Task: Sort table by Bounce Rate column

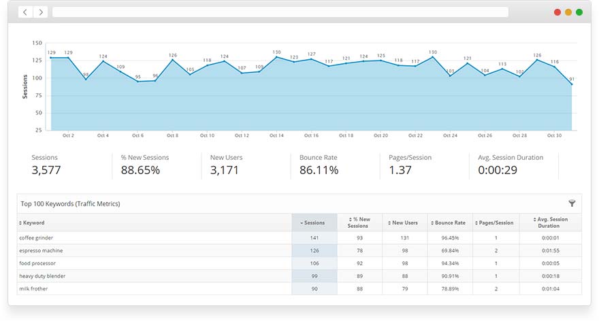Action: tap(449, 222)
